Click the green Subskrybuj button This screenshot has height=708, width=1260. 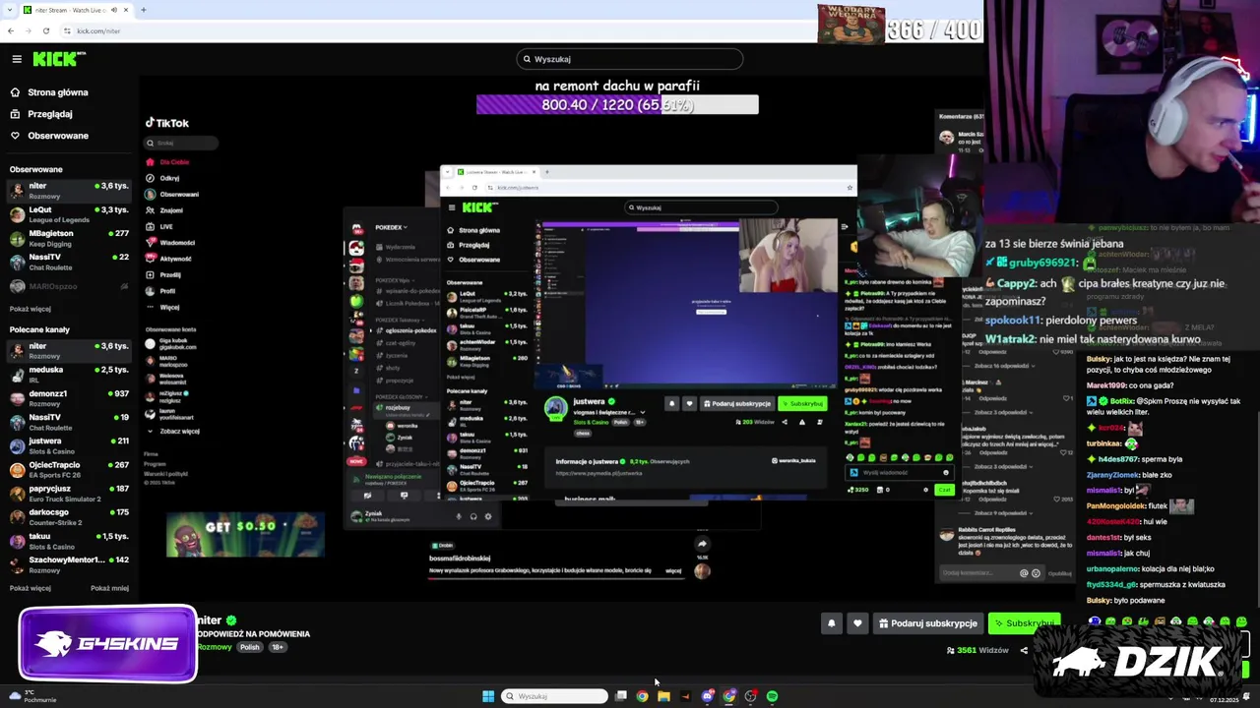point(1024,623)
